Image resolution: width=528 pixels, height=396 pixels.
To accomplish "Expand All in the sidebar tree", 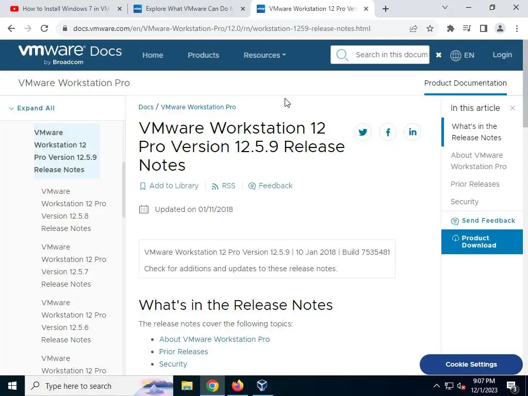I will (31, 108).
